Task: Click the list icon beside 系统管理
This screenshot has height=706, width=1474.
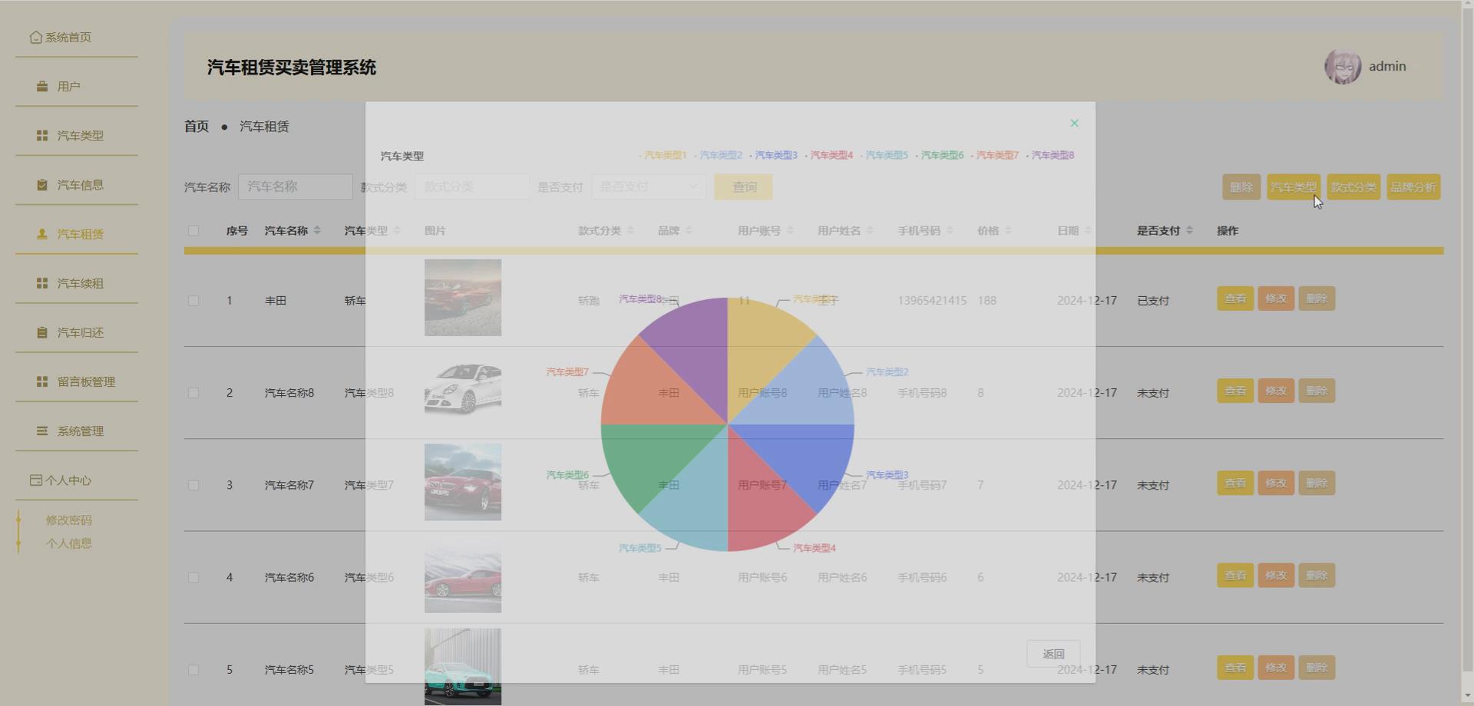Action: click(x=42, y=431)
